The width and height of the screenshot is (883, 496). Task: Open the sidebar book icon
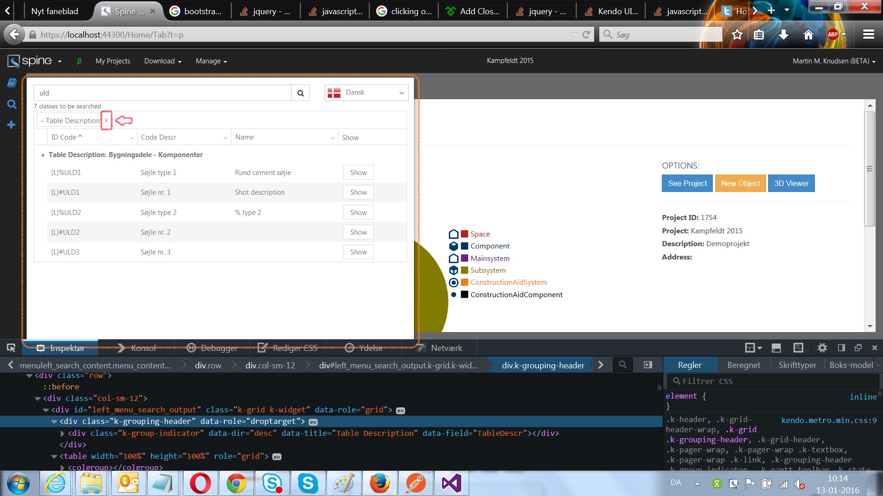click(x=12, y=83)
